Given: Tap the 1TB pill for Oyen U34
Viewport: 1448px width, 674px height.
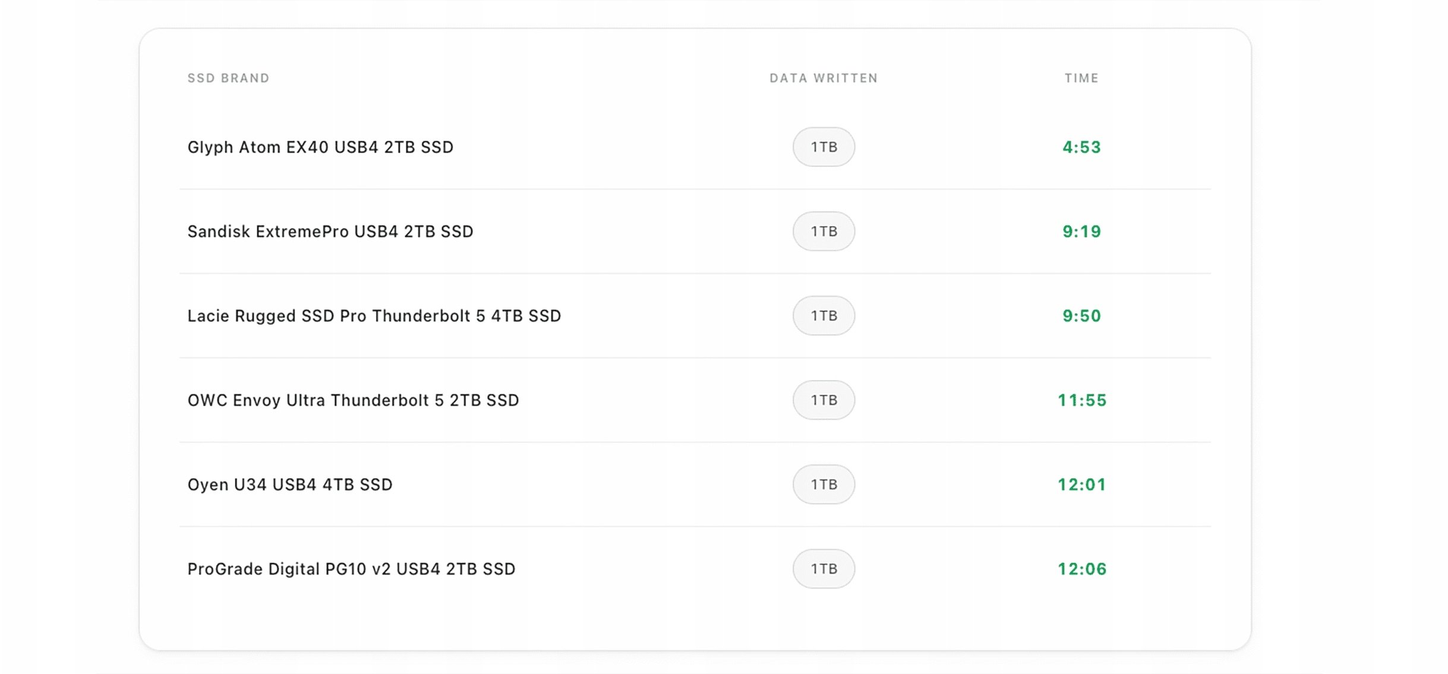Looking at the screenshot, I should tap(824, 484).
